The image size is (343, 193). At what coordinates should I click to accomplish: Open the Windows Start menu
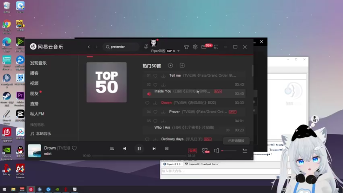(4, 190)
